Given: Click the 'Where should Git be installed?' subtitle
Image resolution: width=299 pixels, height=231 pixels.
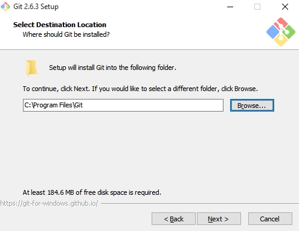Looking at the screenshot, I should click(66, 34).
